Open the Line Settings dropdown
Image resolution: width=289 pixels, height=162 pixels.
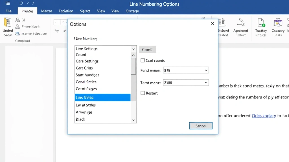point(133,49)
